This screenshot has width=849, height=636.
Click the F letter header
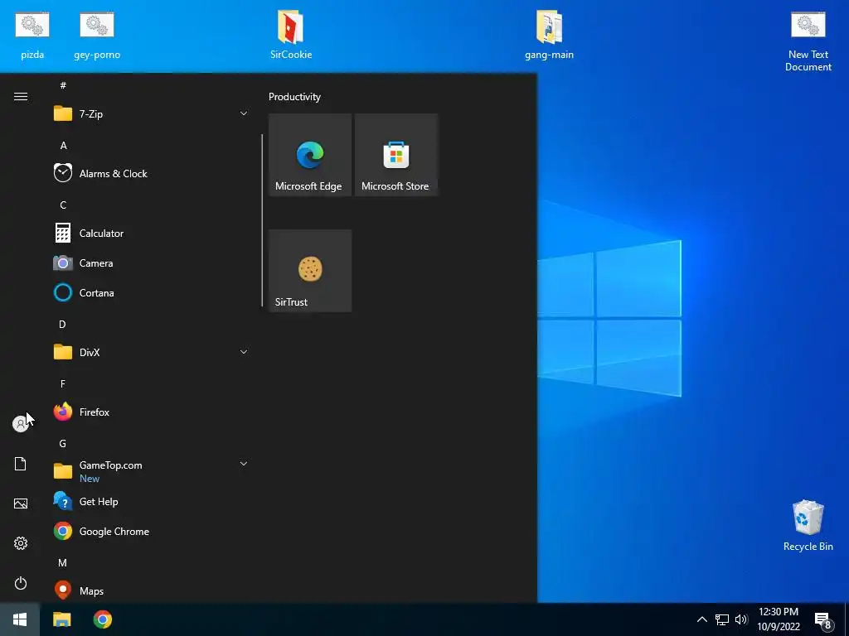[63, 384]
